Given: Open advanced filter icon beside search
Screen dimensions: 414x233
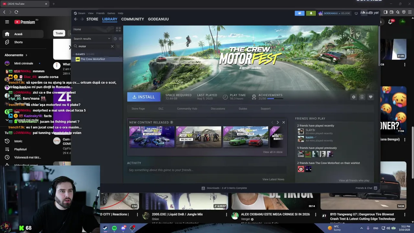Looking at the screenshot, I should click(x=118, y=46).
